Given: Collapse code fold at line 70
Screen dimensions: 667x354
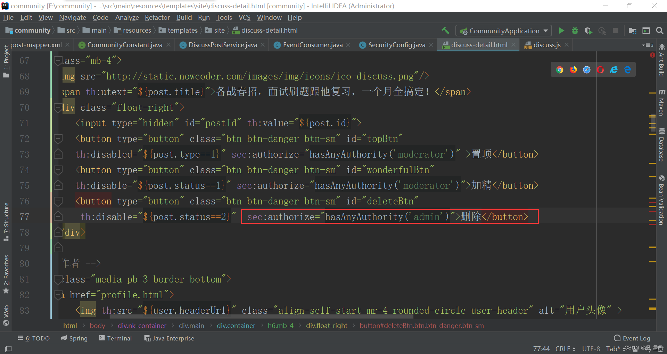Looking at the screenshot, I should click(x=58, y=108).
